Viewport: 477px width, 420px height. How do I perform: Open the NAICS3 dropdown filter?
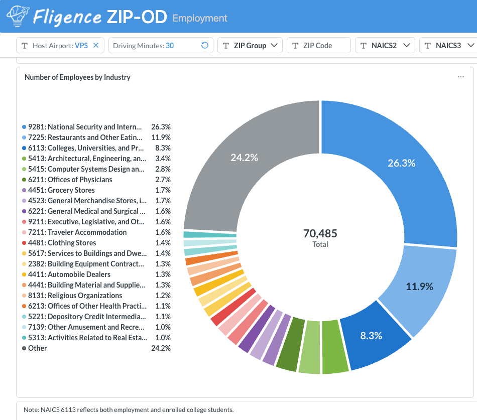[x=449, y=45]
